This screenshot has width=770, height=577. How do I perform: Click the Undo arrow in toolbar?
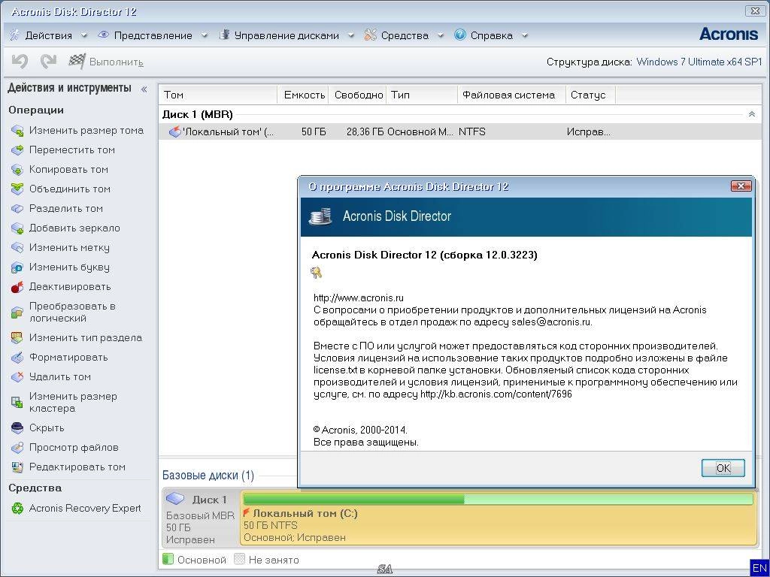coord(20,62)
